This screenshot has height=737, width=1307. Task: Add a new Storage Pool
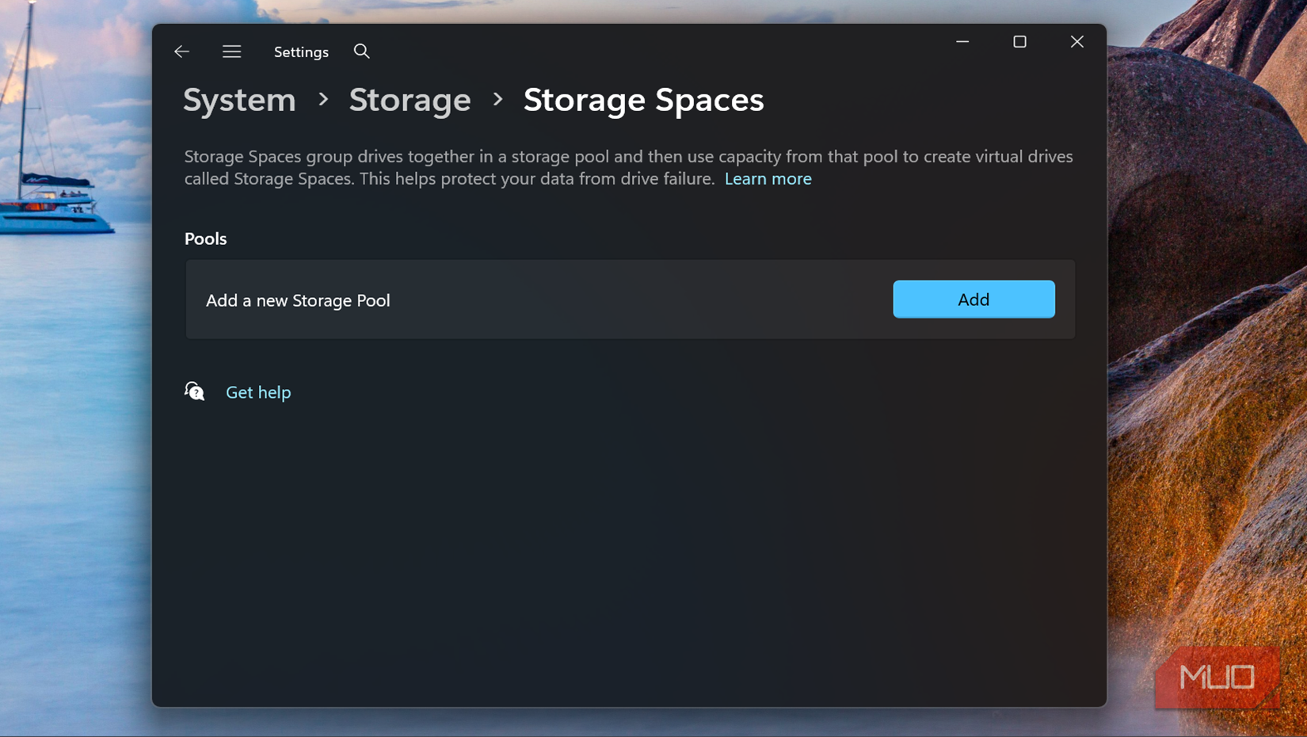tap(974, 299)
